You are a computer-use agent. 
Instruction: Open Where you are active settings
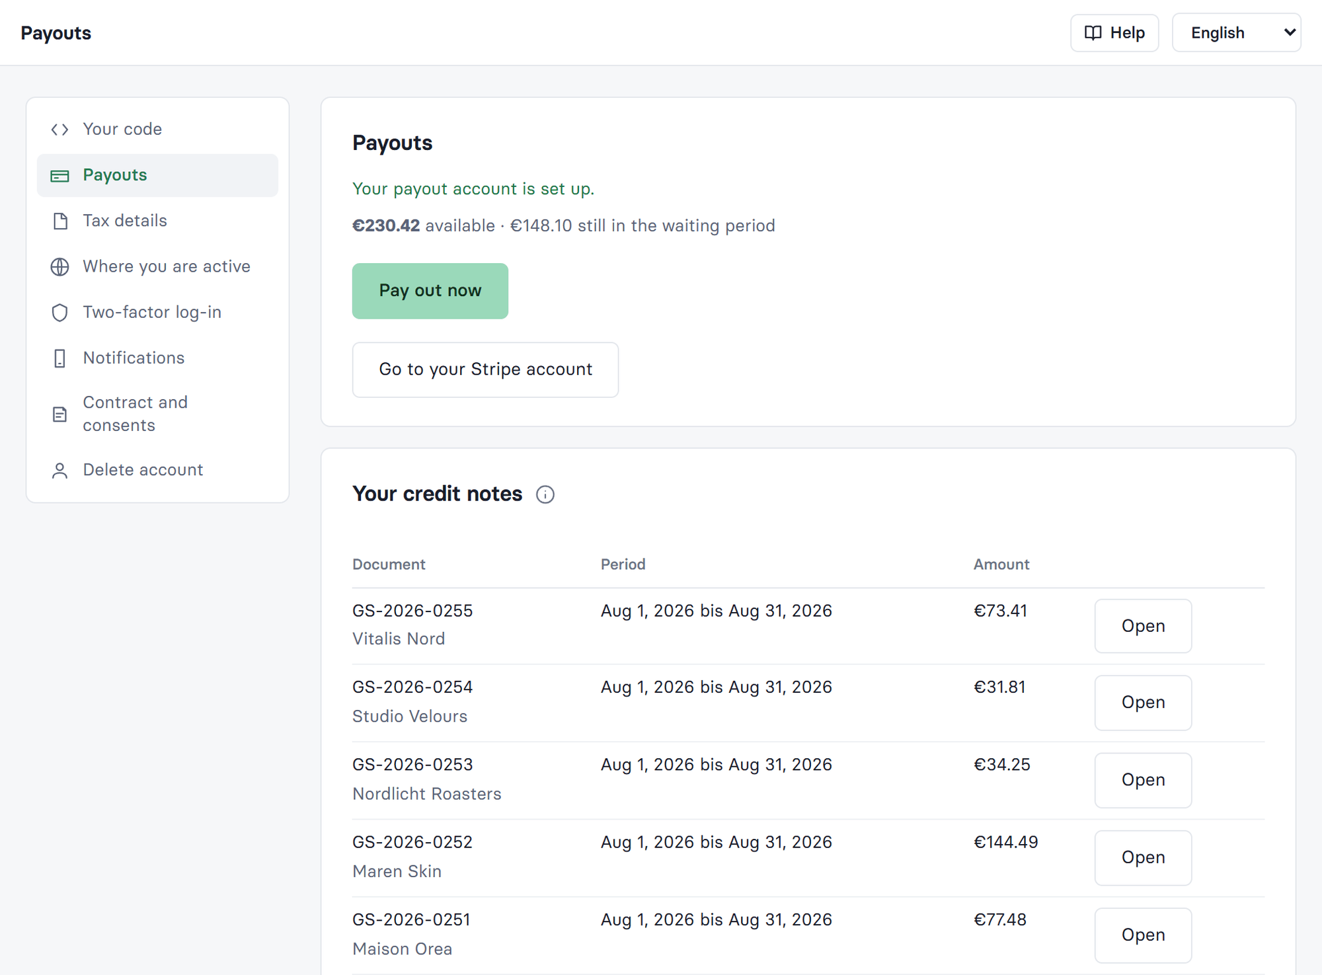[x=157, y=267]
